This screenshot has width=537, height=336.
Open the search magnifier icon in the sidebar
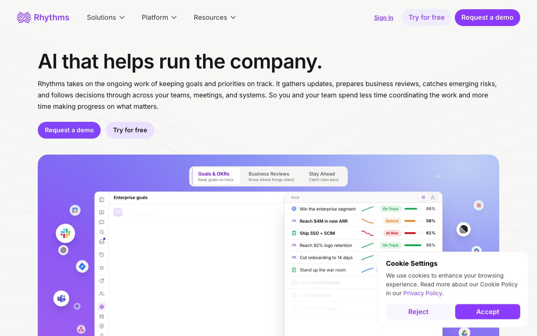102,232
